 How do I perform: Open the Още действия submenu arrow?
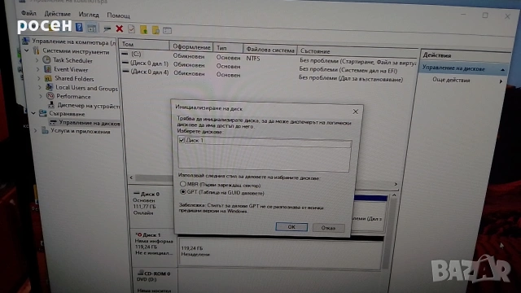tap(501, 81)
